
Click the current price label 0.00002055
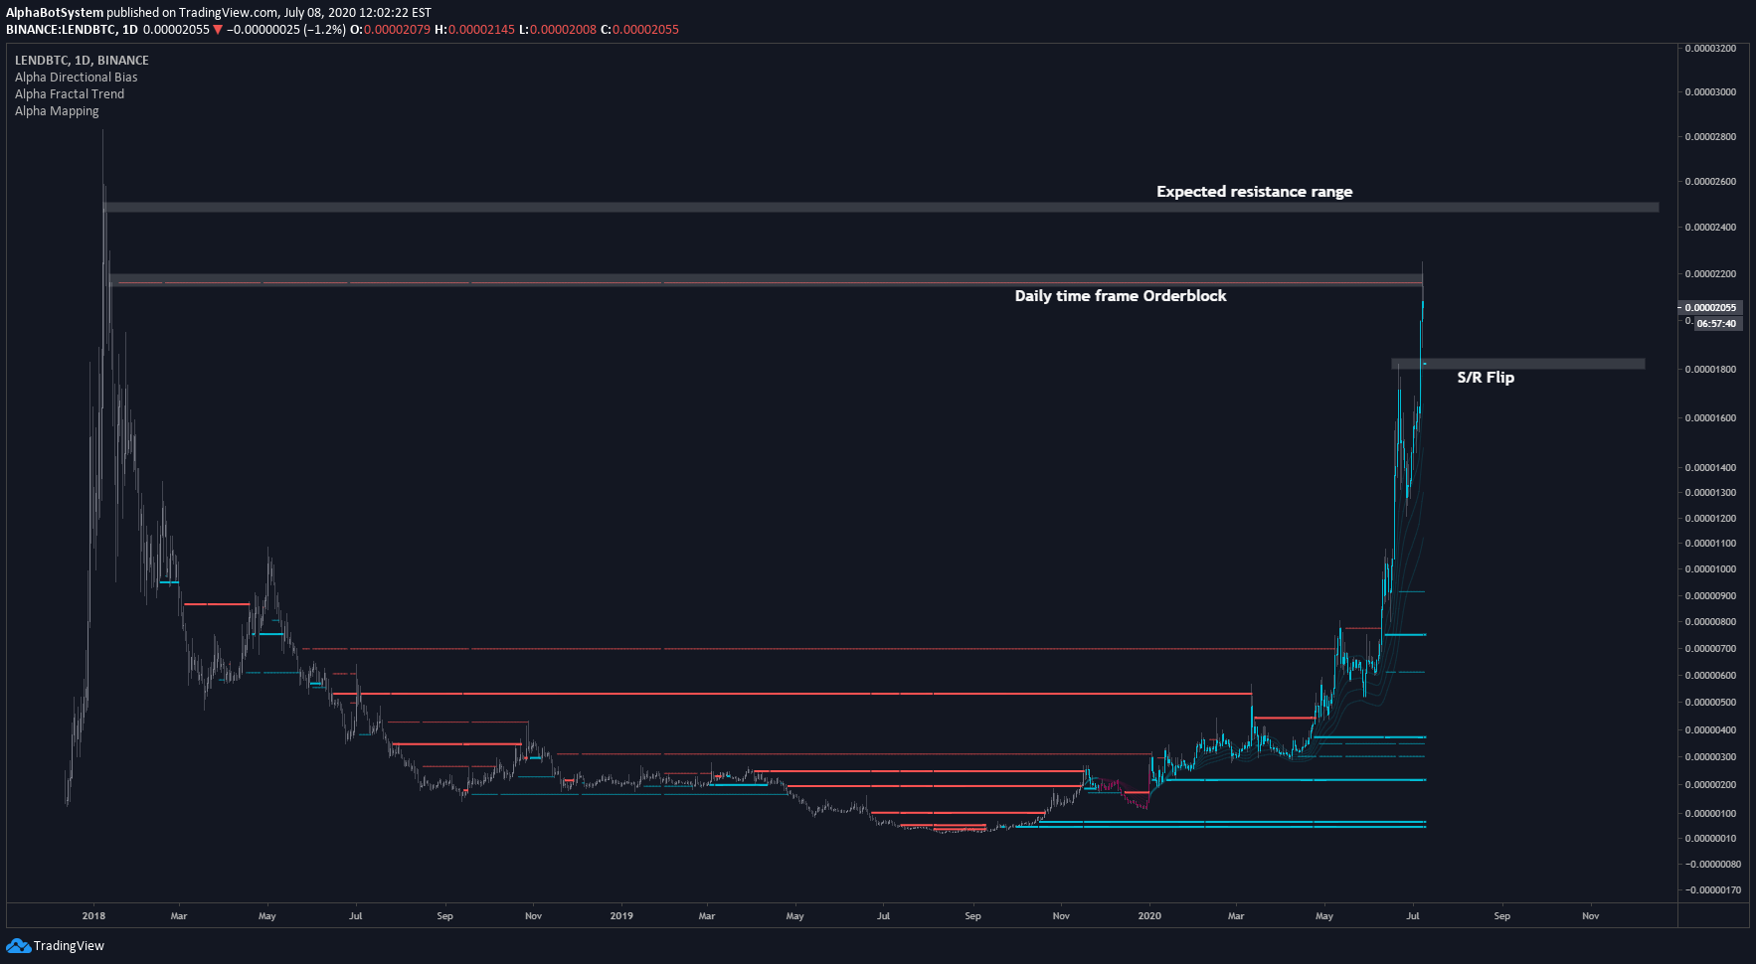pyautogui.click(x=1710, y=308)
